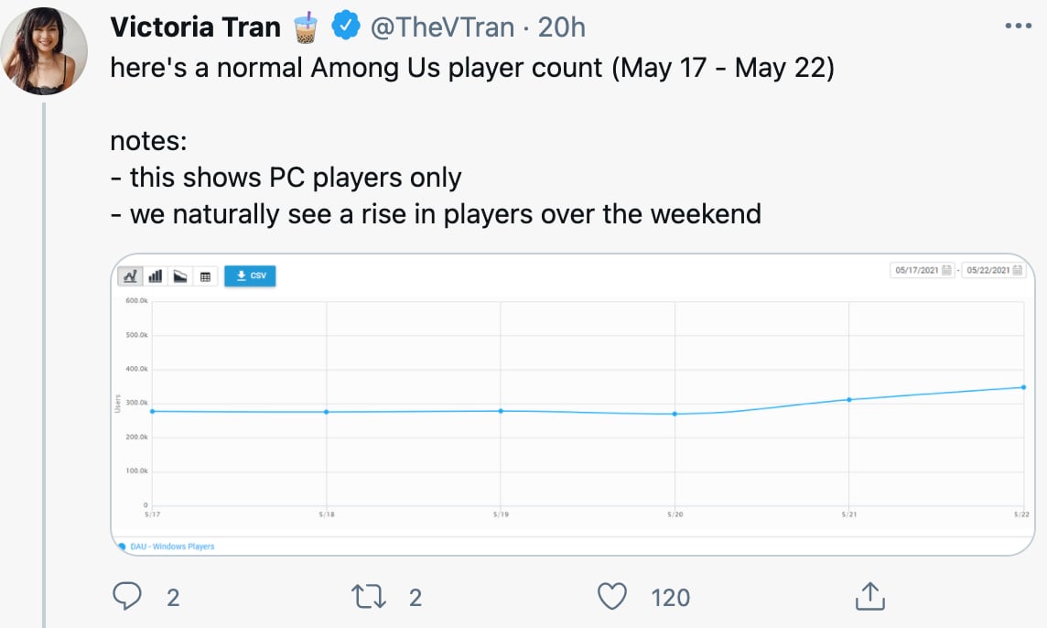The width and height of the screenshot is (1047, 628).
Task: Click the 05/17/2021 start date field
Action: (x=915, y=271)
